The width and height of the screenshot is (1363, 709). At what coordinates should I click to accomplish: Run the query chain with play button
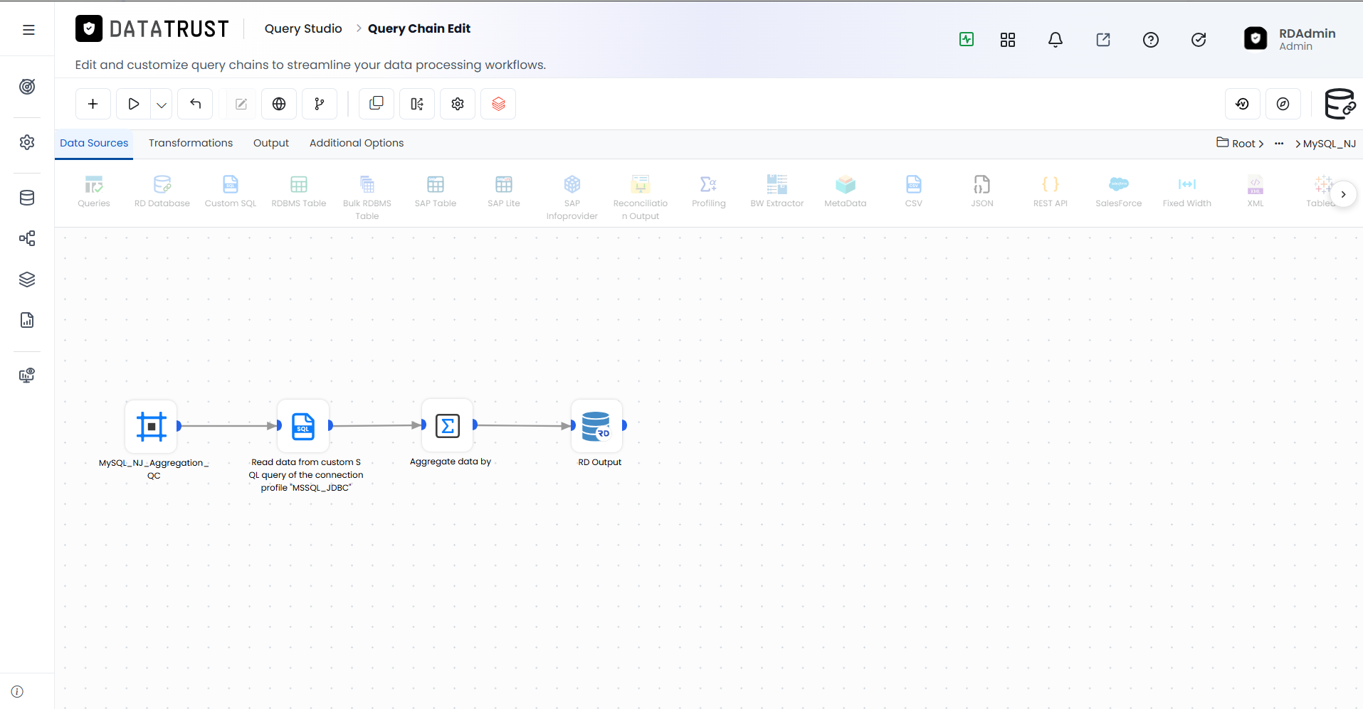[133, 104]
